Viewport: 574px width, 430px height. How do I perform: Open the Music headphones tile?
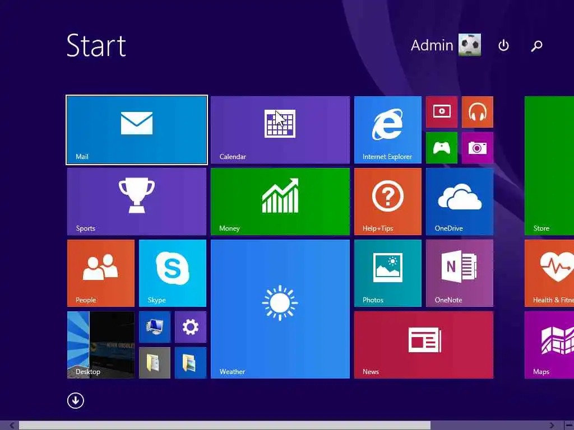(478, 112)
